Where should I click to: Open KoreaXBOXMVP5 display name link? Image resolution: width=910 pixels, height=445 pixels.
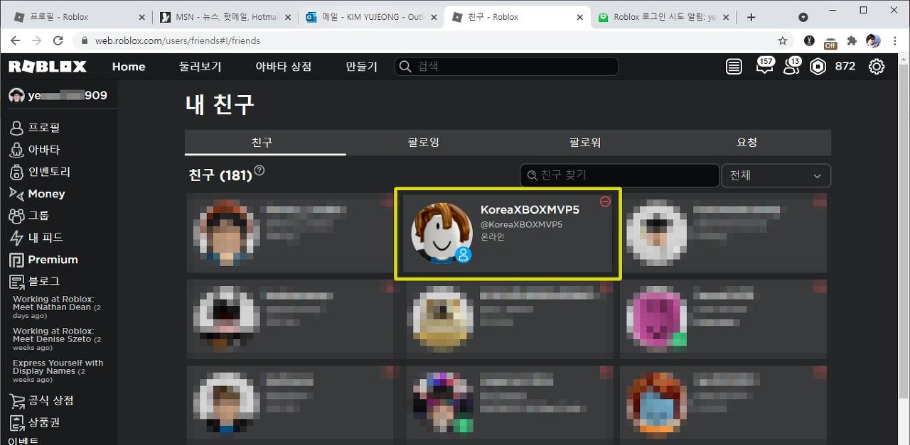pyautogui.click(x=530, y=210)
